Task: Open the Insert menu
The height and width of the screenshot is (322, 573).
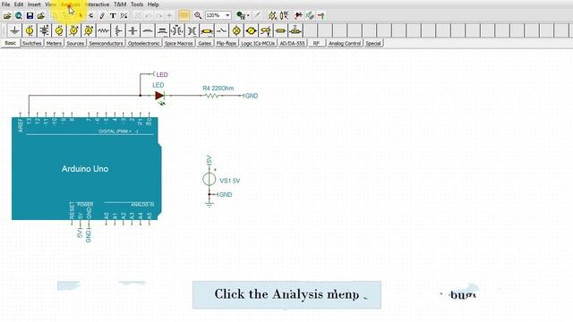Action: 34,4
